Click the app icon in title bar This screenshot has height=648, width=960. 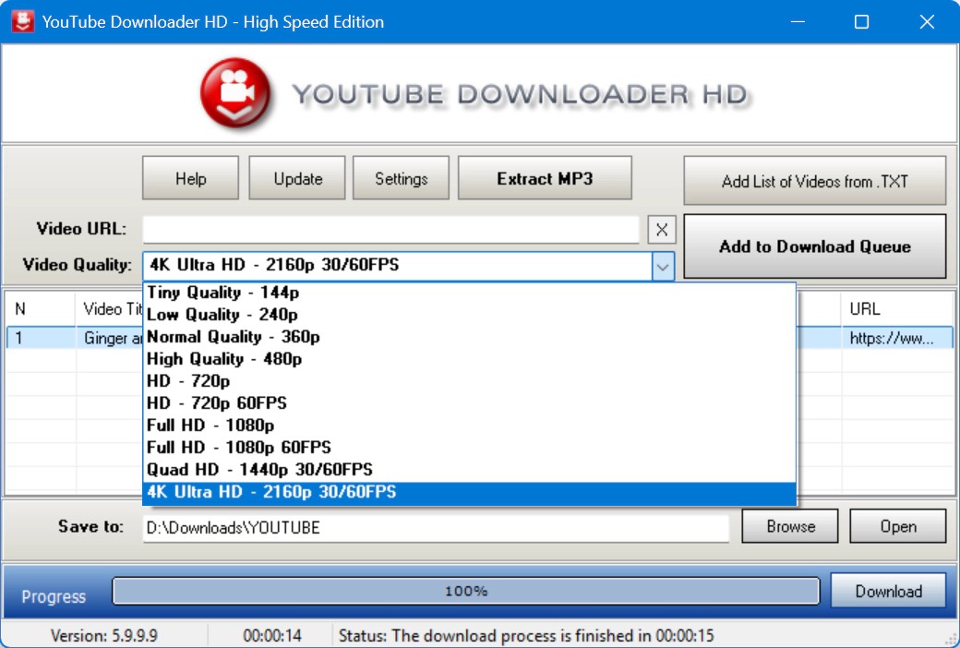coord(21,21)
